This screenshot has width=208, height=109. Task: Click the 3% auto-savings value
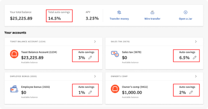click(x=82, y=57)
